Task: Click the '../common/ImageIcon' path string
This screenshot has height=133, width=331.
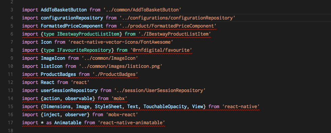Action: tap(110, 58)
